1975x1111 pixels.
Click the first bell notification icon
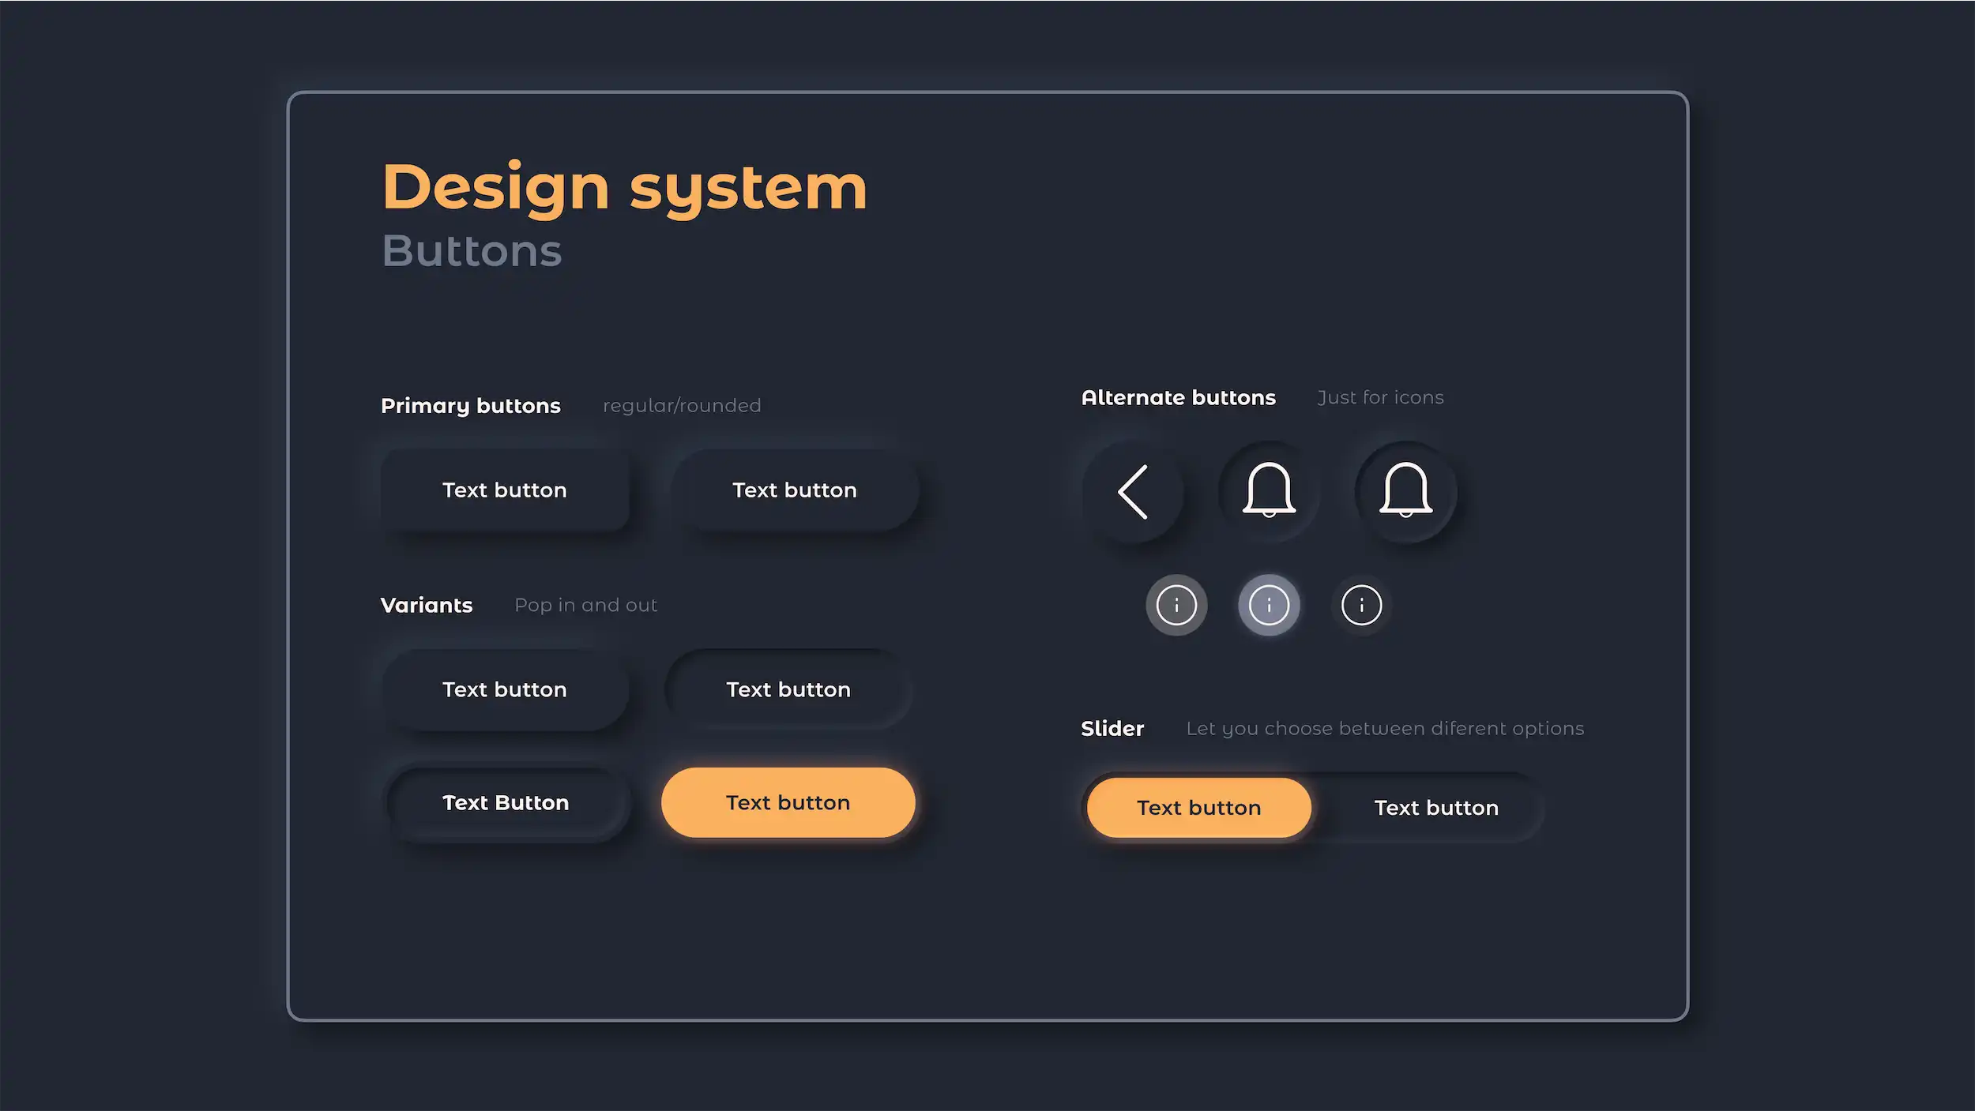tap(1267, 490)
